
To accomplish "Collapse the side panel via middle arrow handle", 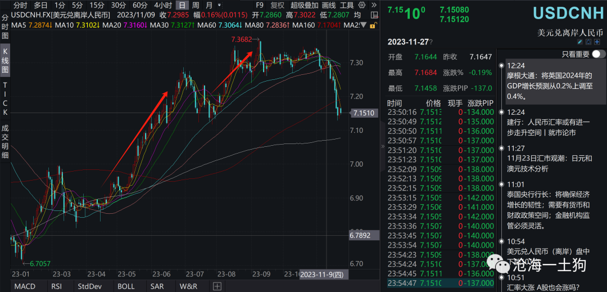I will (x=383, y=146).
